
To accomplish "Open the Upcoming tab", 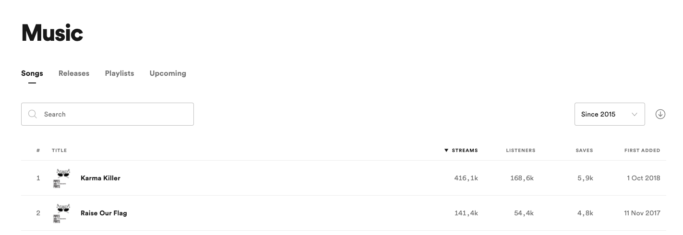I will coord(168,73).
